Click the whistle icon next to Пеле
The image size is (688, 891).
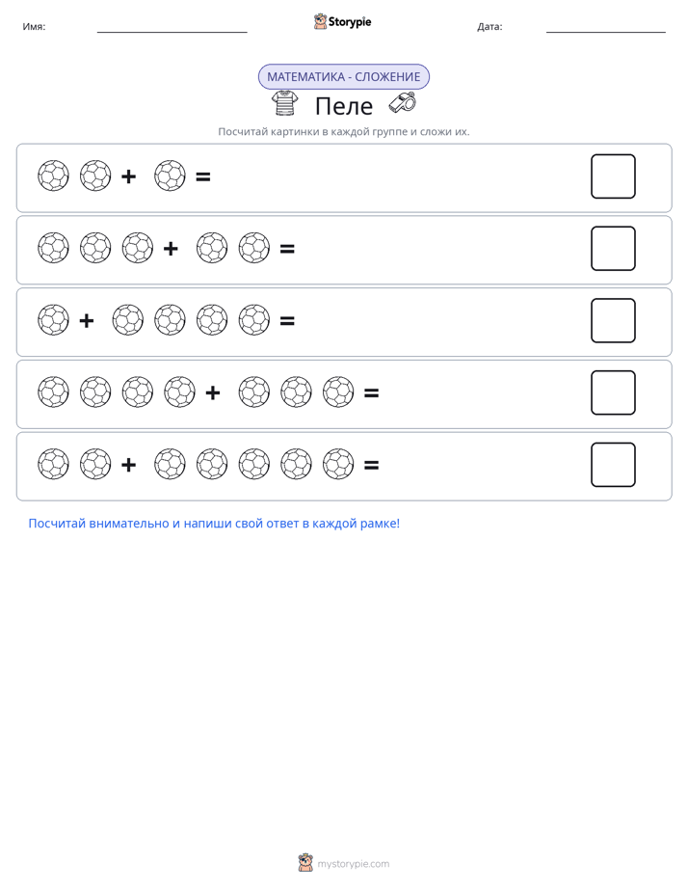tap(403, 102)
